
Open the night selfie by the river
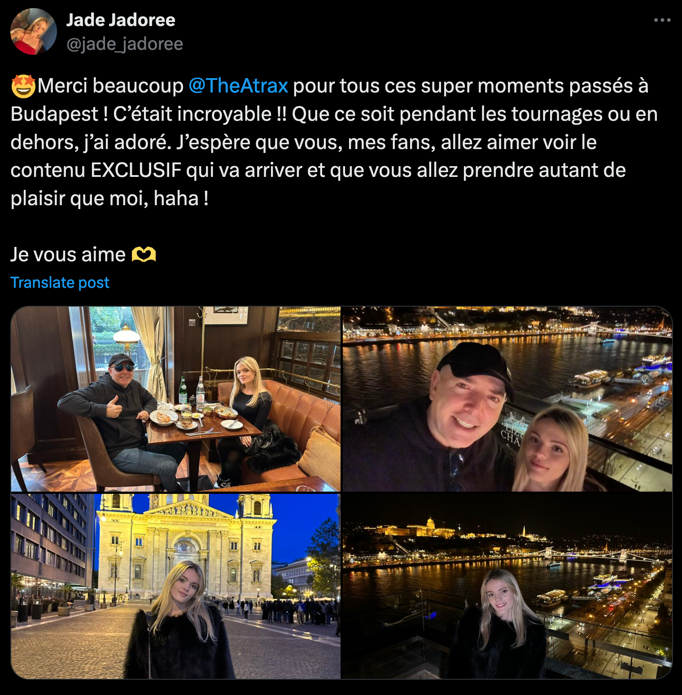(507, 399)
